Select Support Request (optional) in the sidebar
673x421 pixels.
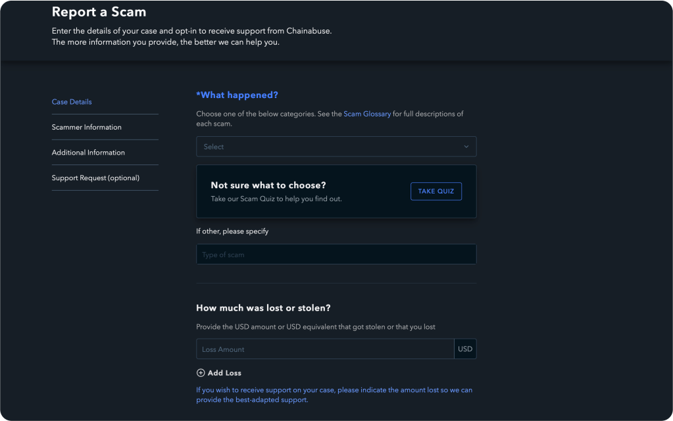point(95,178)
